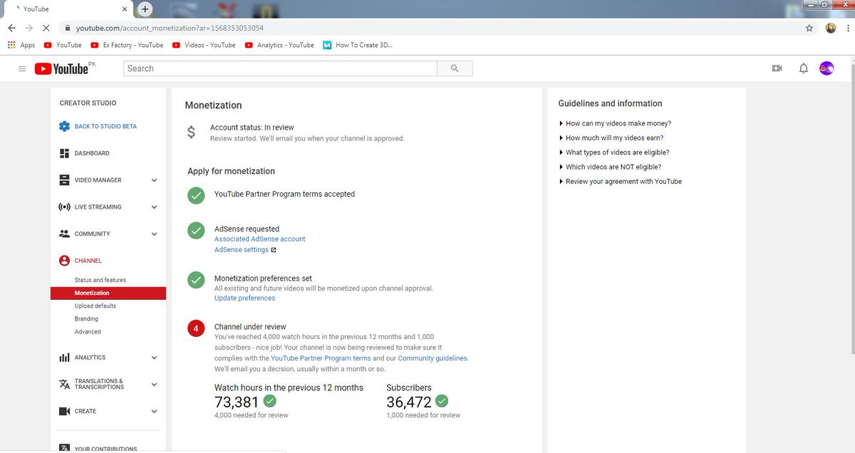Open Advanced in Channel menu
This screenshot has width=855, height=453.
(x=88, y=332)
